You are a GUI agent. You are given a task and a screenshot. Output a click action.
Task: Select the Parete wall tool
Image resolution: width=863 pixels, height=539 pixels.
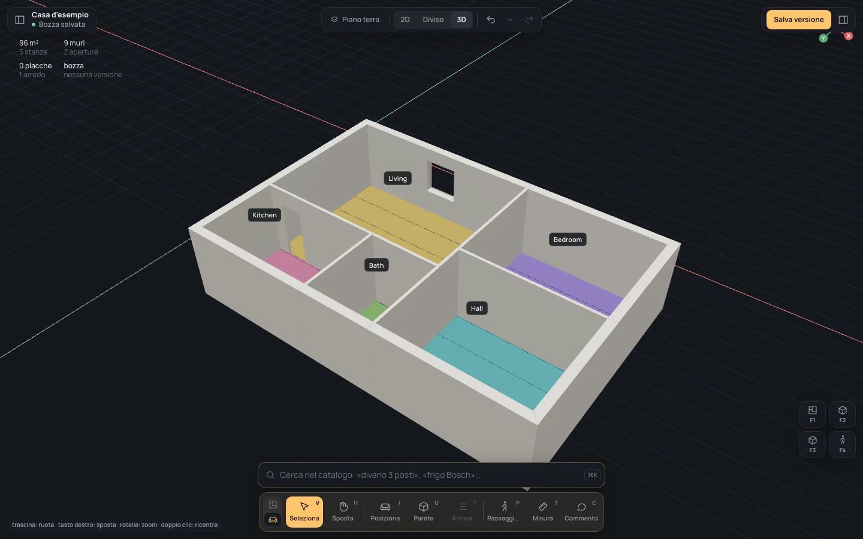point(424,512)
